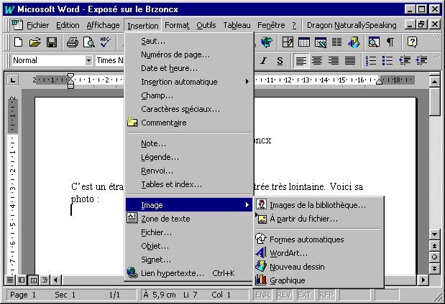Justify the text alignment
The image size is (445, 304).
(350, 60)
